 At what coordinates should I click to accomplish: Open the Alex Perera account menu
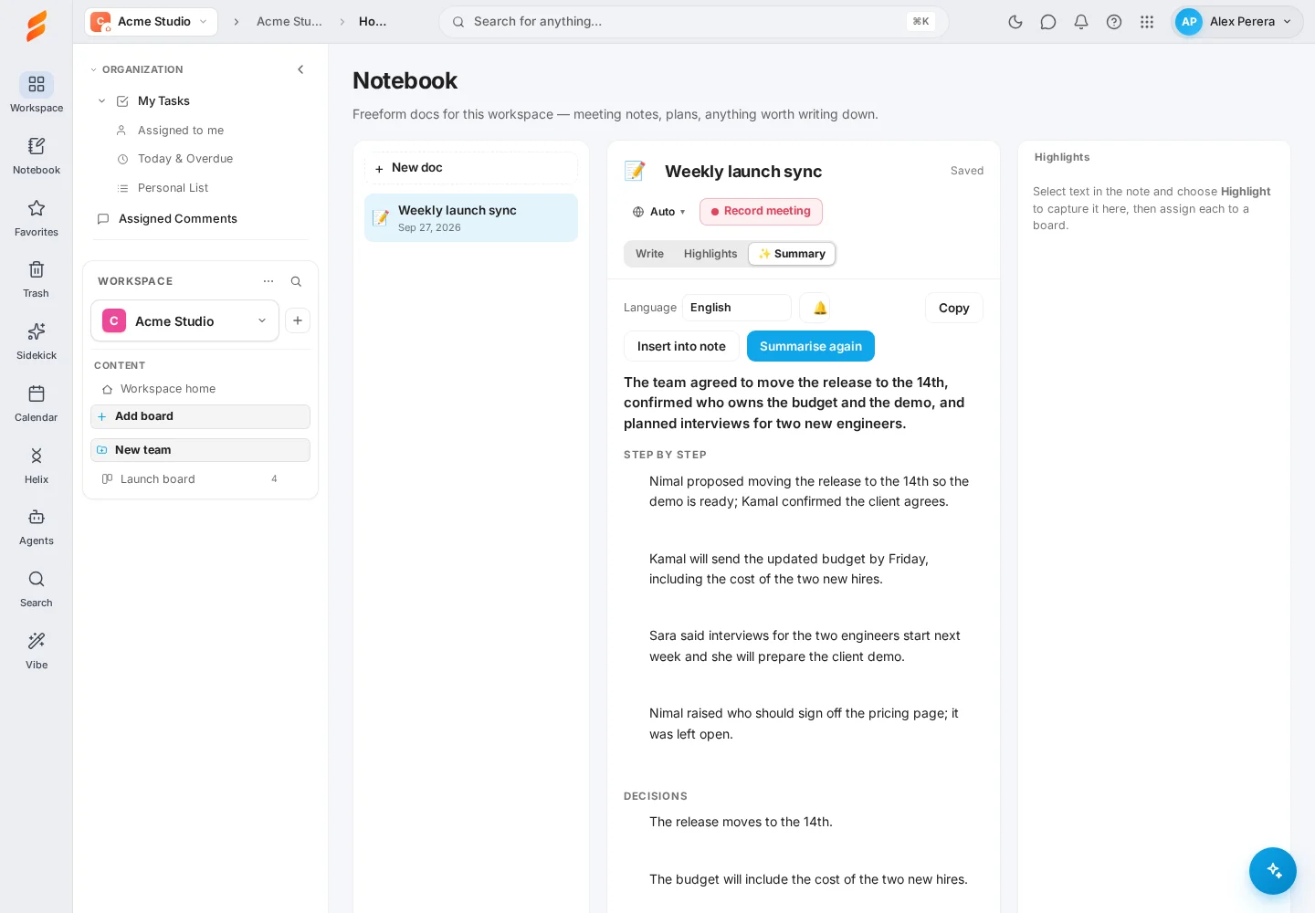tap(1237, 22)
